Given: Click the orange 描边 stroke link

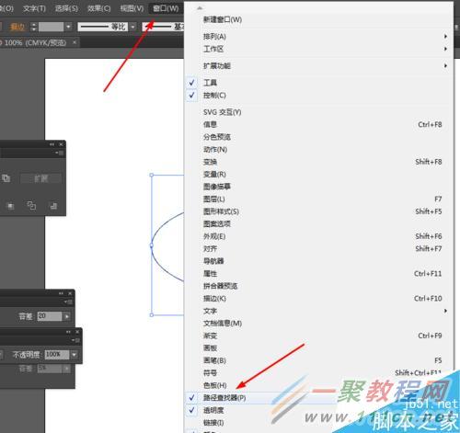Looking at the screenshot, I should pos(17,27).
